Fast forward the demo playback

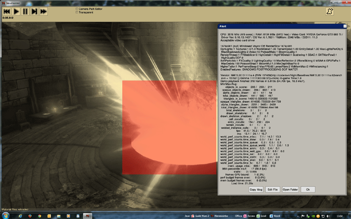click(44, 11)
